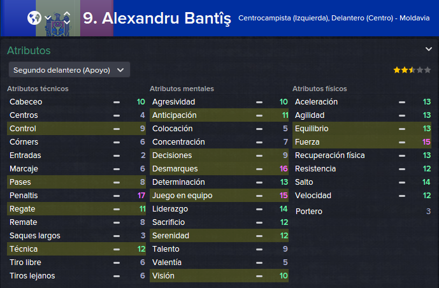The width and height of the screenshot is (439, 288).
Task: Select the Penaltis attribute row
Action: [x=76, y=196]
